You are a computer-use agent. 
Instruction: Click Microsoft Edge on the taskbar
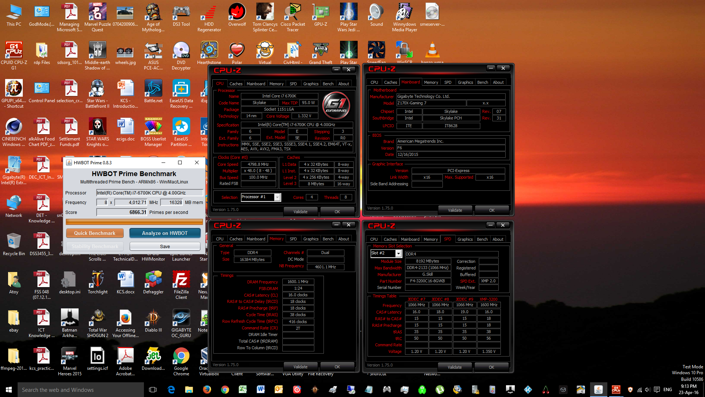(x=171, y=390)
